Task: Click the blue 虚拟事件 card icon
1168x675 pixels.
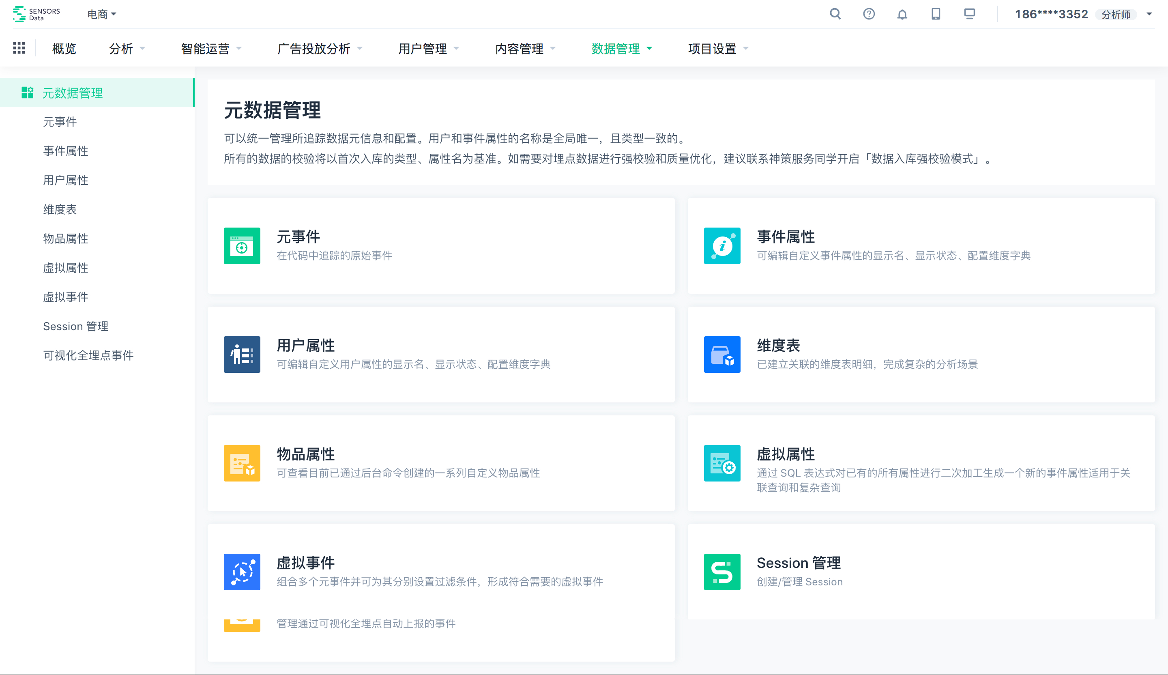Action: click(242, 572)
